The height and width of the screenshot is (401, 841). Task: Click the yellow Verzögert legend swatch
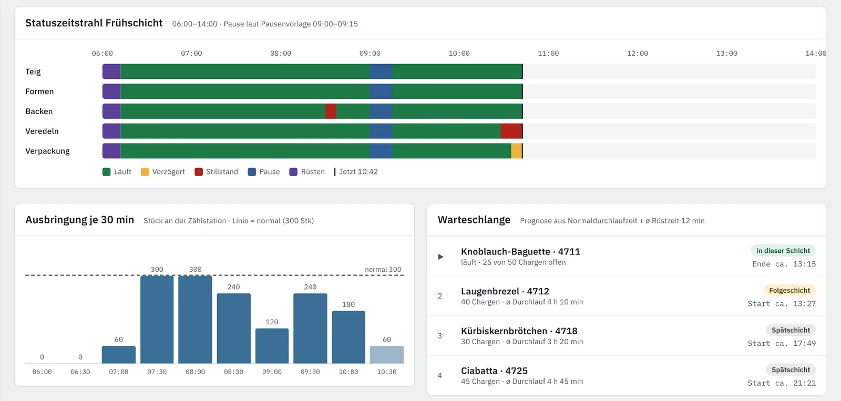pos(145,172)
